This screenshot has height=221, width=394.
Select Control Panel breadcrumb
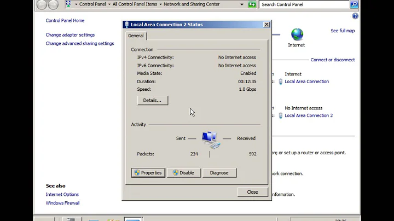(92, 4)
